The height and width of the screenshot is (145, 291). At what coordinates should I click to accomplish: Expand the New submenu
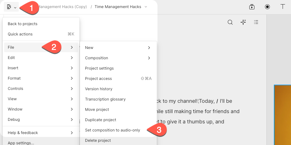click(118, 48)
